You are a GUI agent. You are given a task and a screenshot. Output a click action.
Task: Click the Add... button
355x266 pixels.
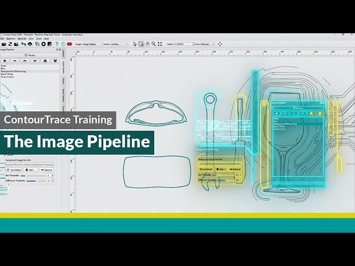click(x=31, y=170)
